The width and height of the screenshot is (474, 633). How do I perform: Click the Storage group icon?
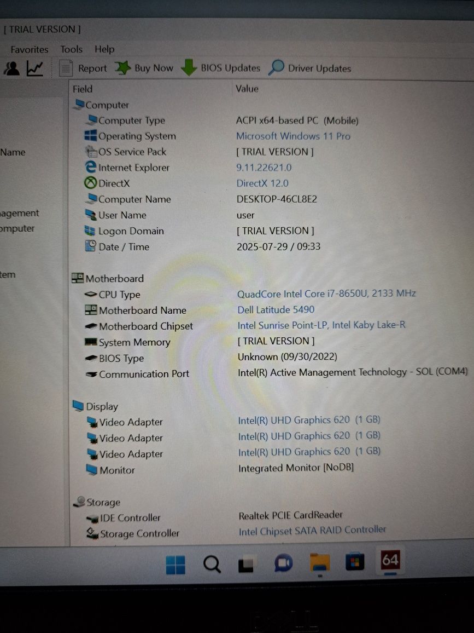point(79,502)
